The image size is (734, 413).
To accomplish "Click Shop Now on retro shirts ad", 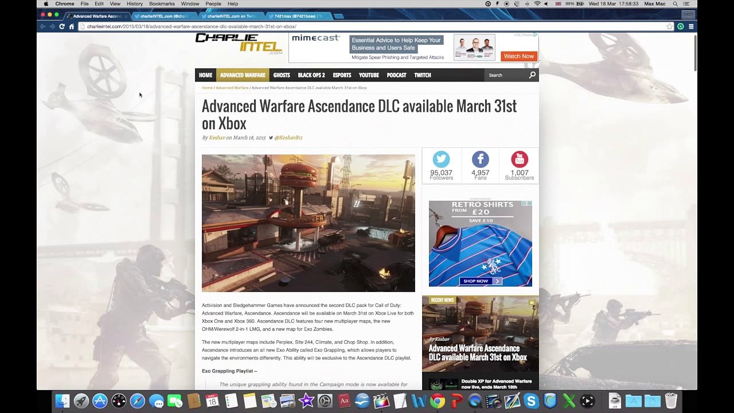I will coord(481,281).
